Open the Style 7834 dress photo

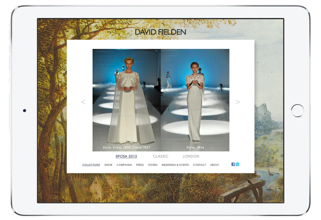click(195, 100)
